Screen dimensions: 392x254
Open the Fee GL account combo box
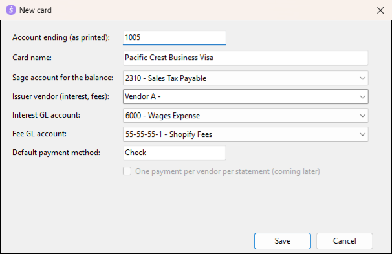tap(245, 134)
